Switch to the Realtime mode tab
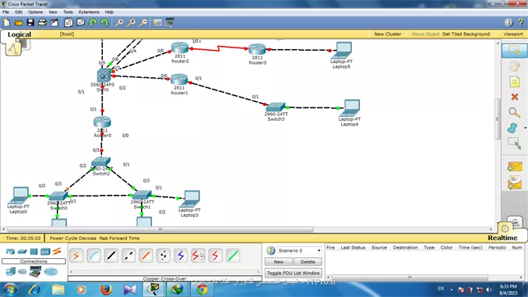528x297 pixels. (x=502, y=238)
